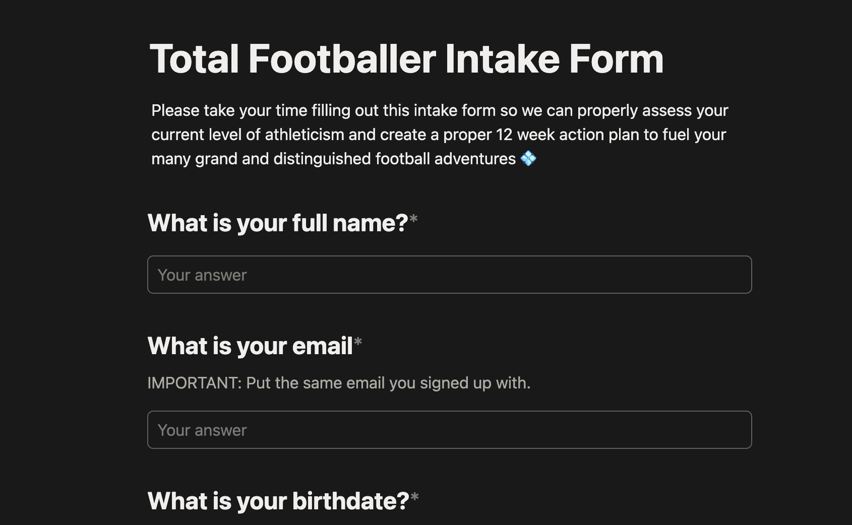Click the 'What is your email' label
Image resolution: width=852 pixels, height=525 pixels.
[x=250, y=346]
